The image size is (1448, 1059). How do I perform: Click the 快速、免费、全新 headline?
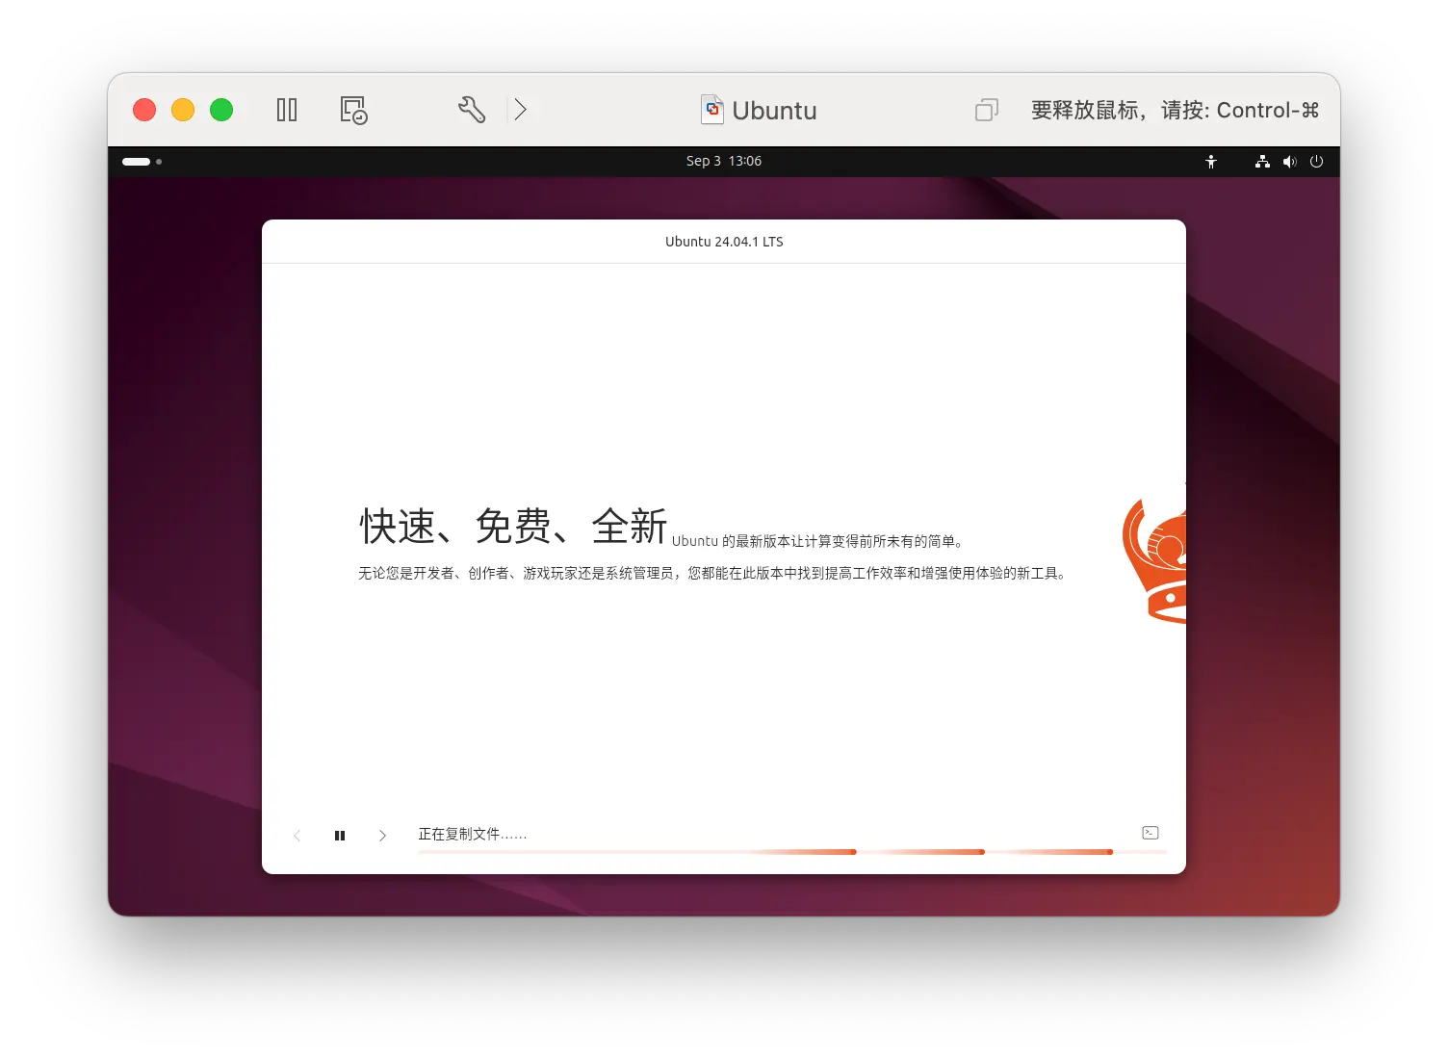513,527
